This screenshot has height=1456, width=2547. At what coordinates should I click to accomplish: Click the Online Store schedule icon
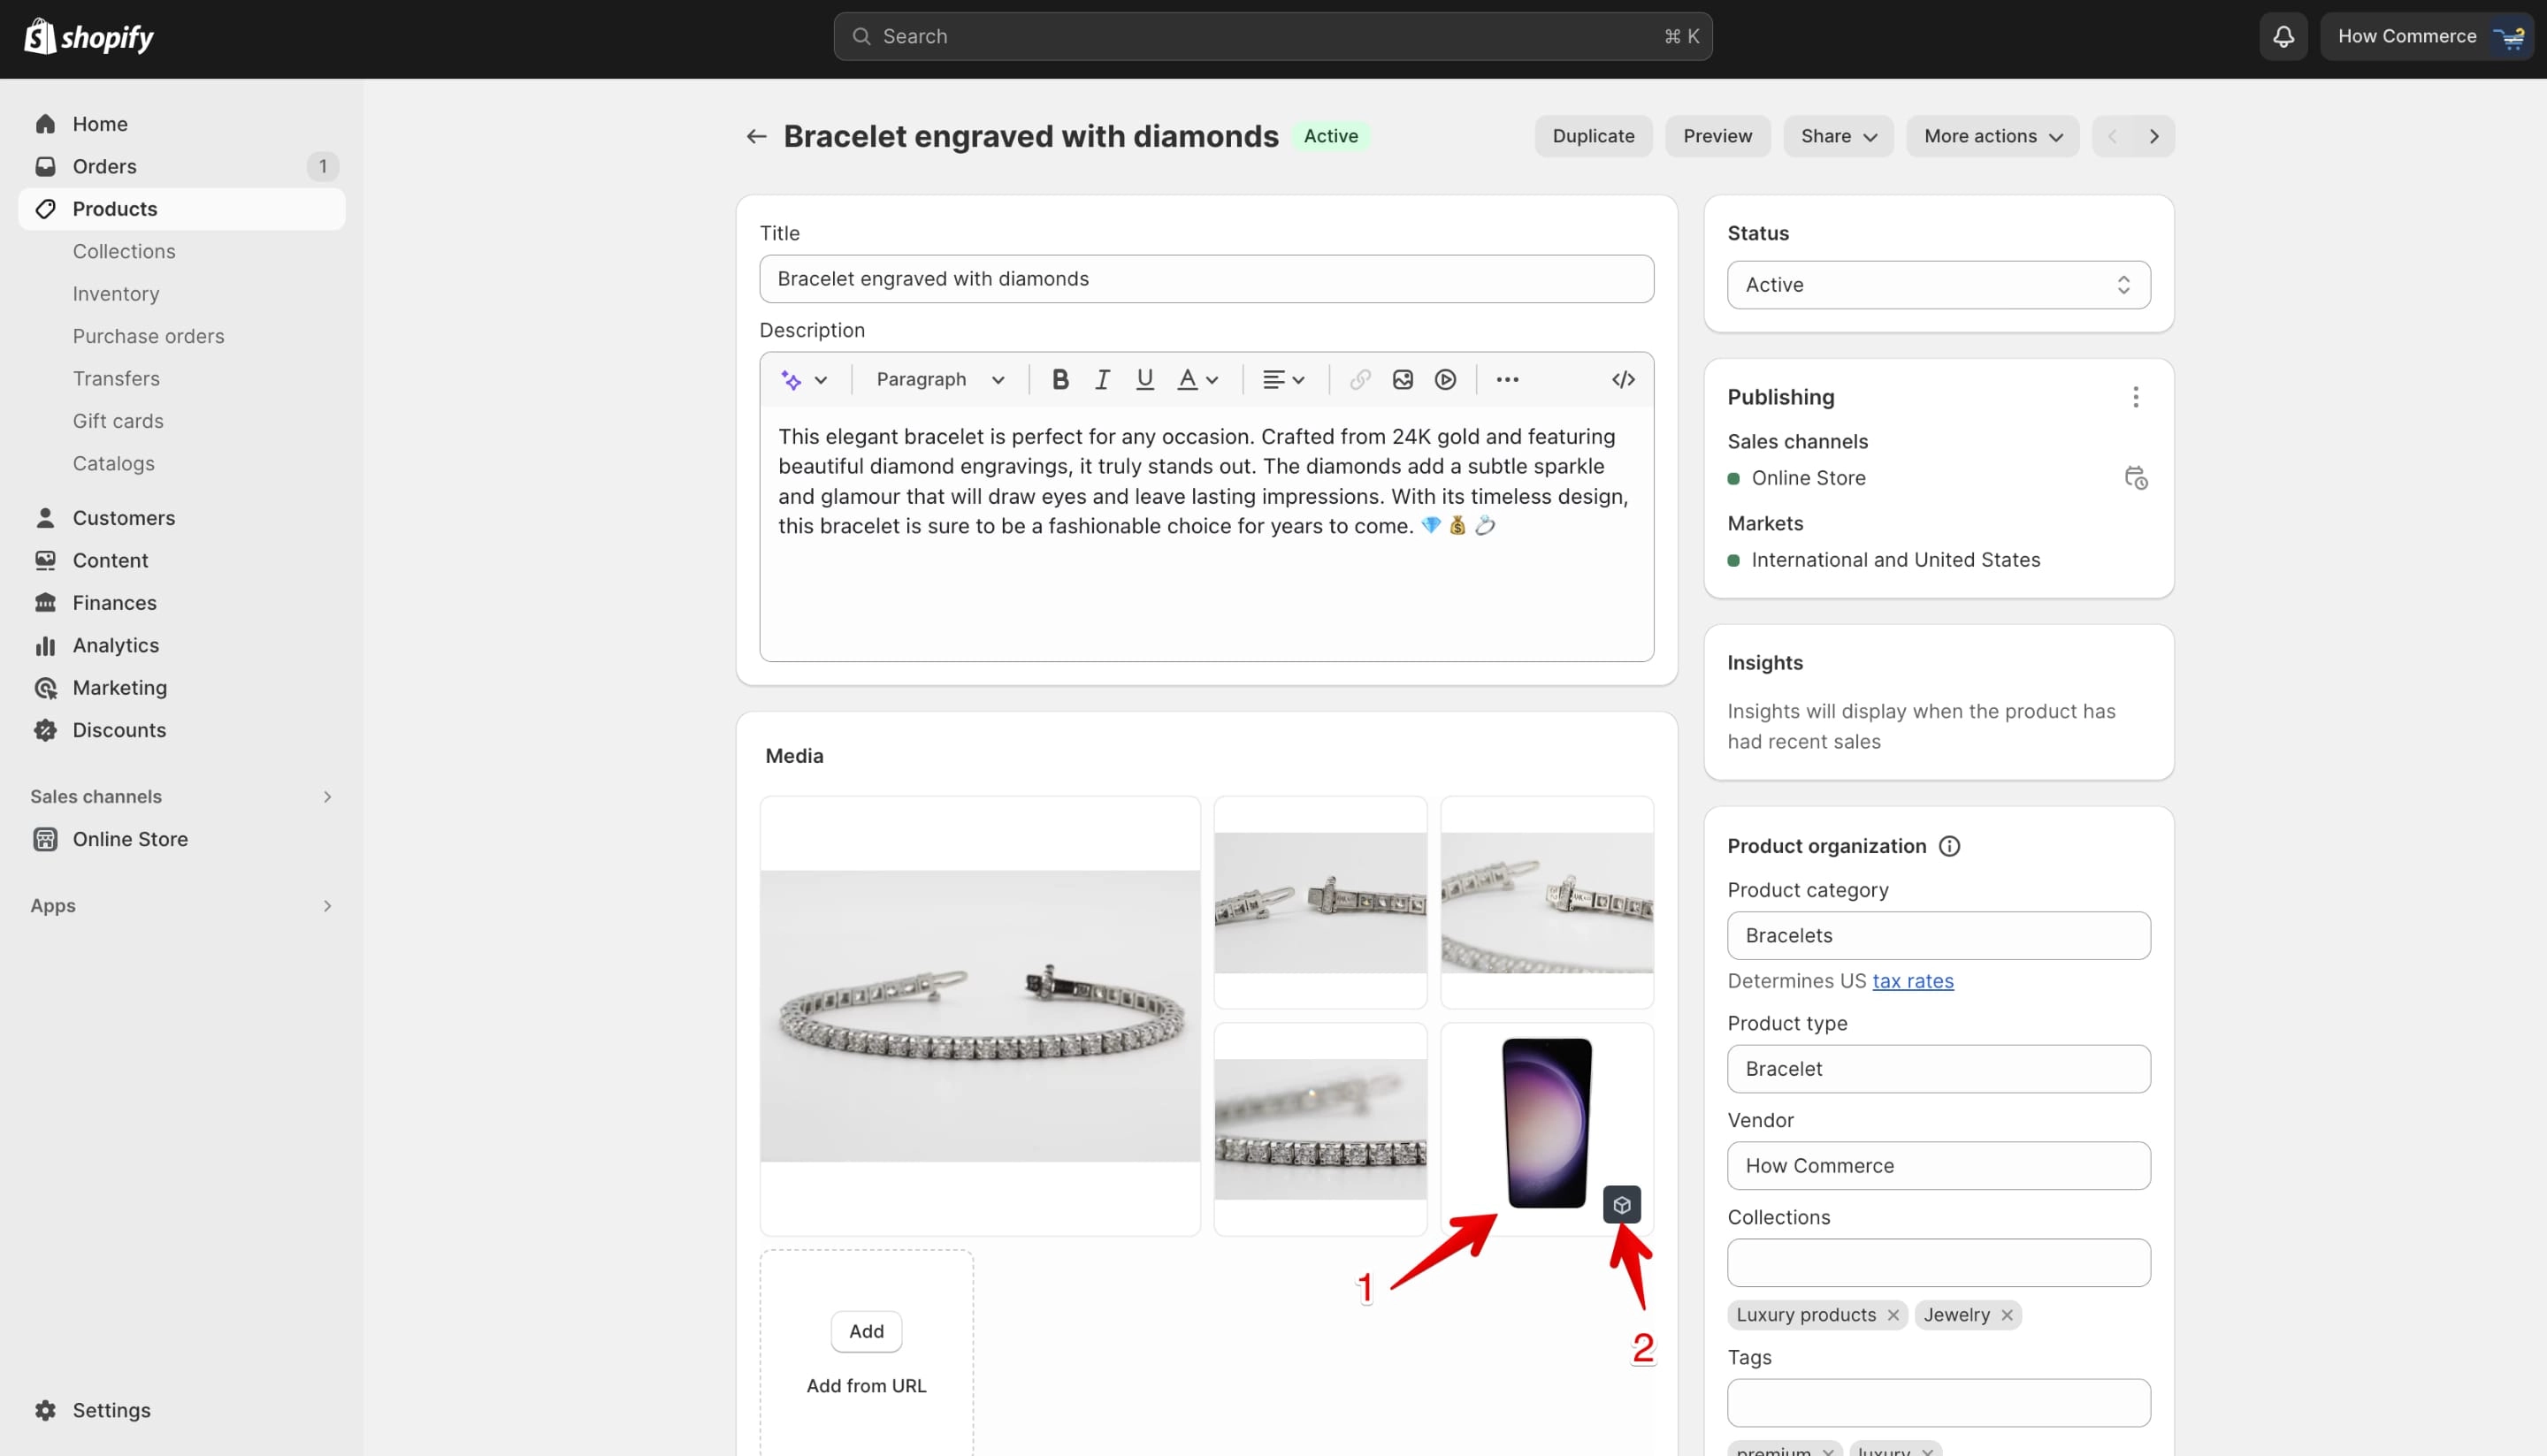(x=2136, y=478)
